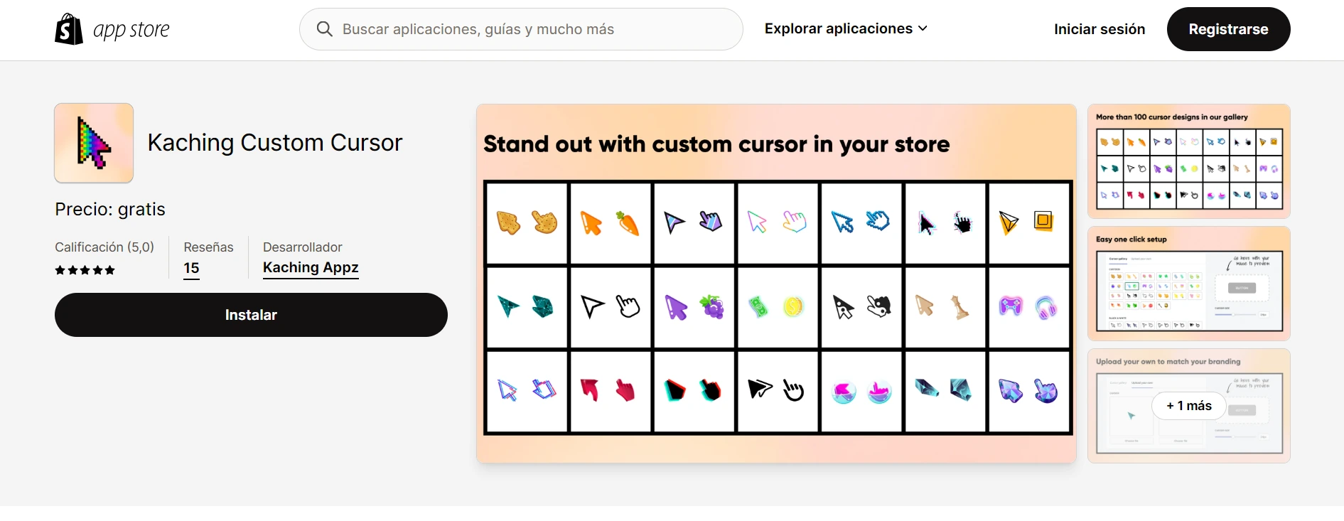Click the Shopify bag logo icon
This screenshot has height=521, width=1344.
[69, 29]
